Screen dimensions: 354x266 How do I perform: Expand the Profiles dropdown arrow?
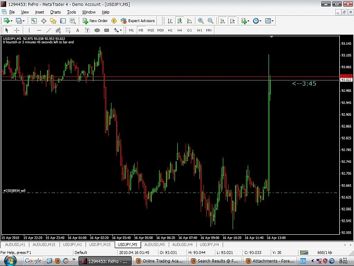(x=23, y=21)
